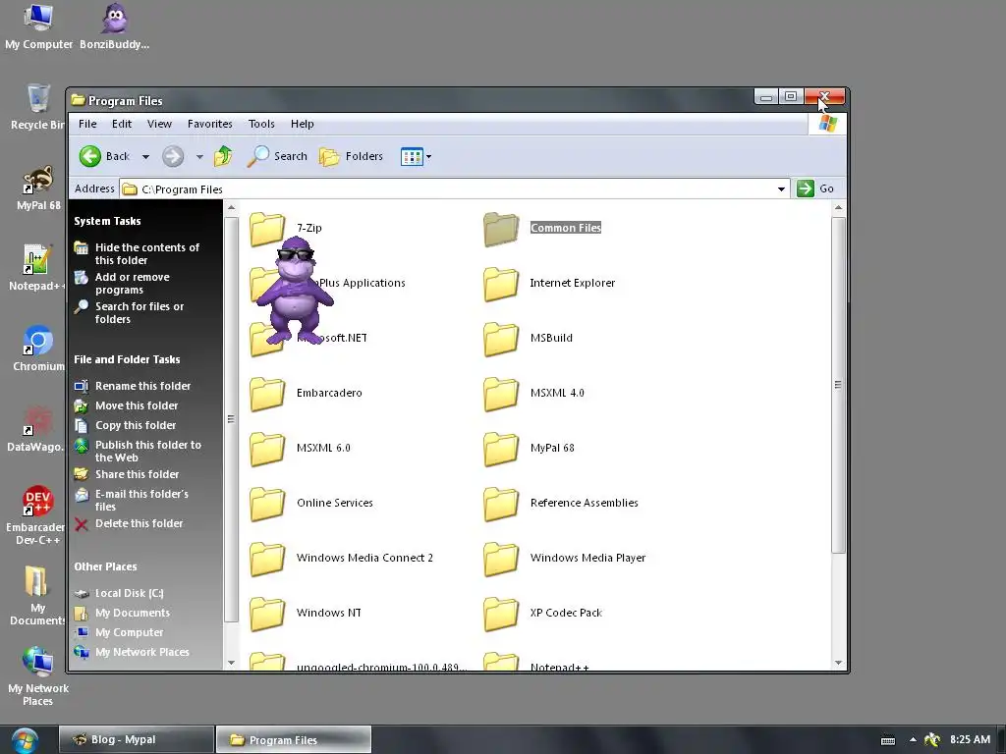Click Share this folder task
The height and width of the screenshot is (754, 1006).
coord(137,474)
